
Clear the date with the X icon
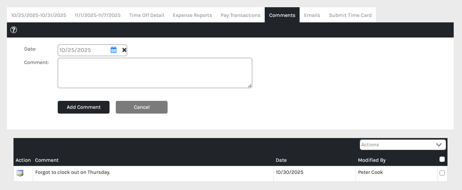tap(124, 50)
